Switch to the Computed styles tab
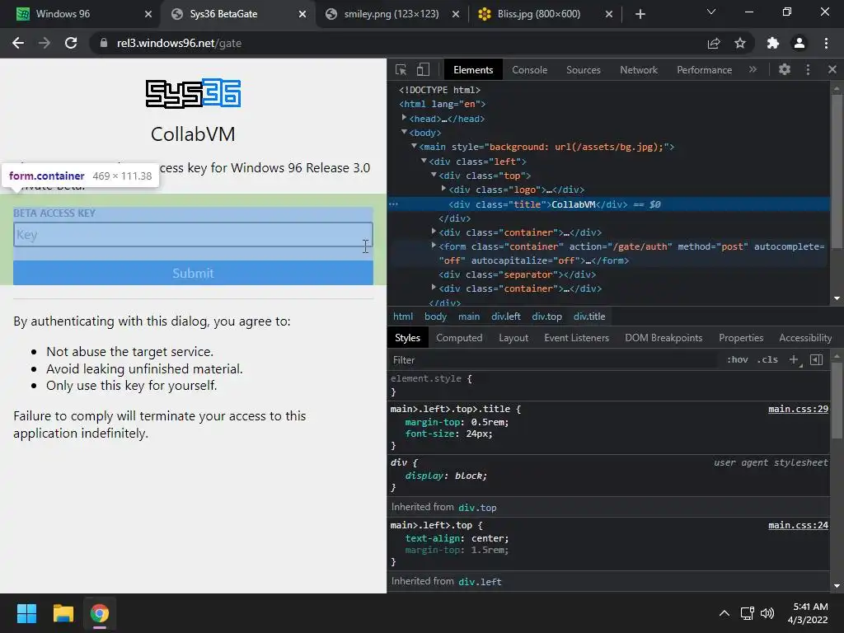The image size is (844, 633). pos(459,337)
